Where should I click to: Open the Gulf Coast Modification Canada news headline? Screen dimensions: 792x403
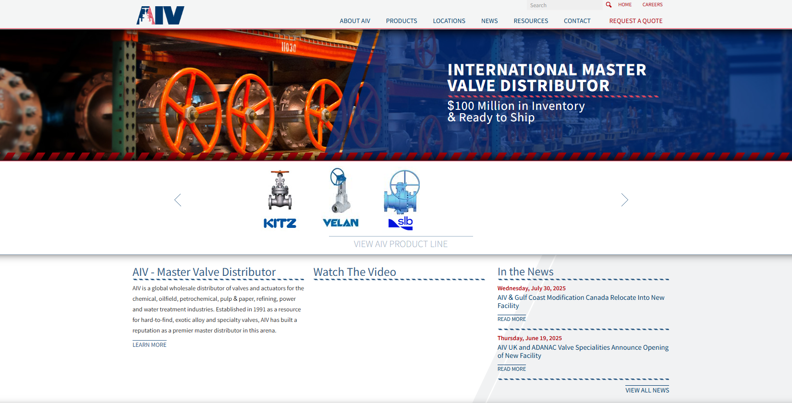(581, 301)
